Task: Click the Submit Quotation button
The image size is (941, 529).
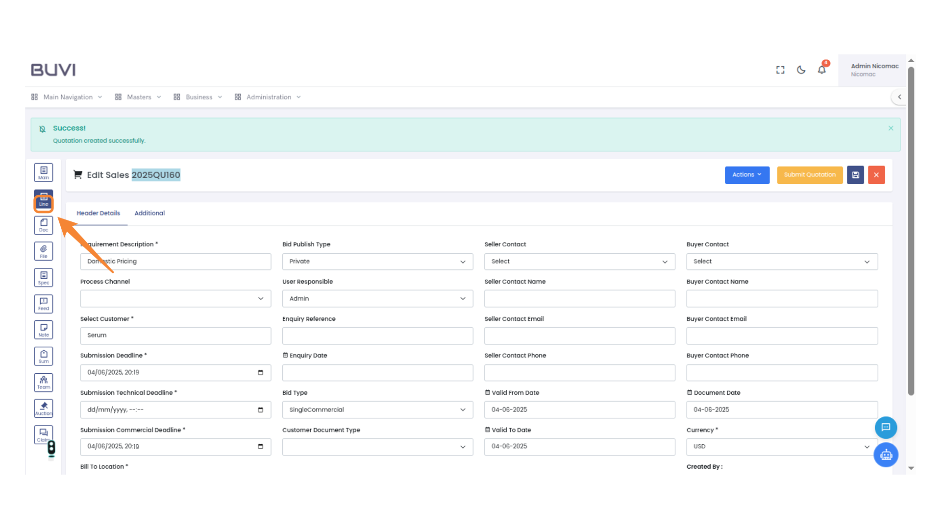Action: 810,175
